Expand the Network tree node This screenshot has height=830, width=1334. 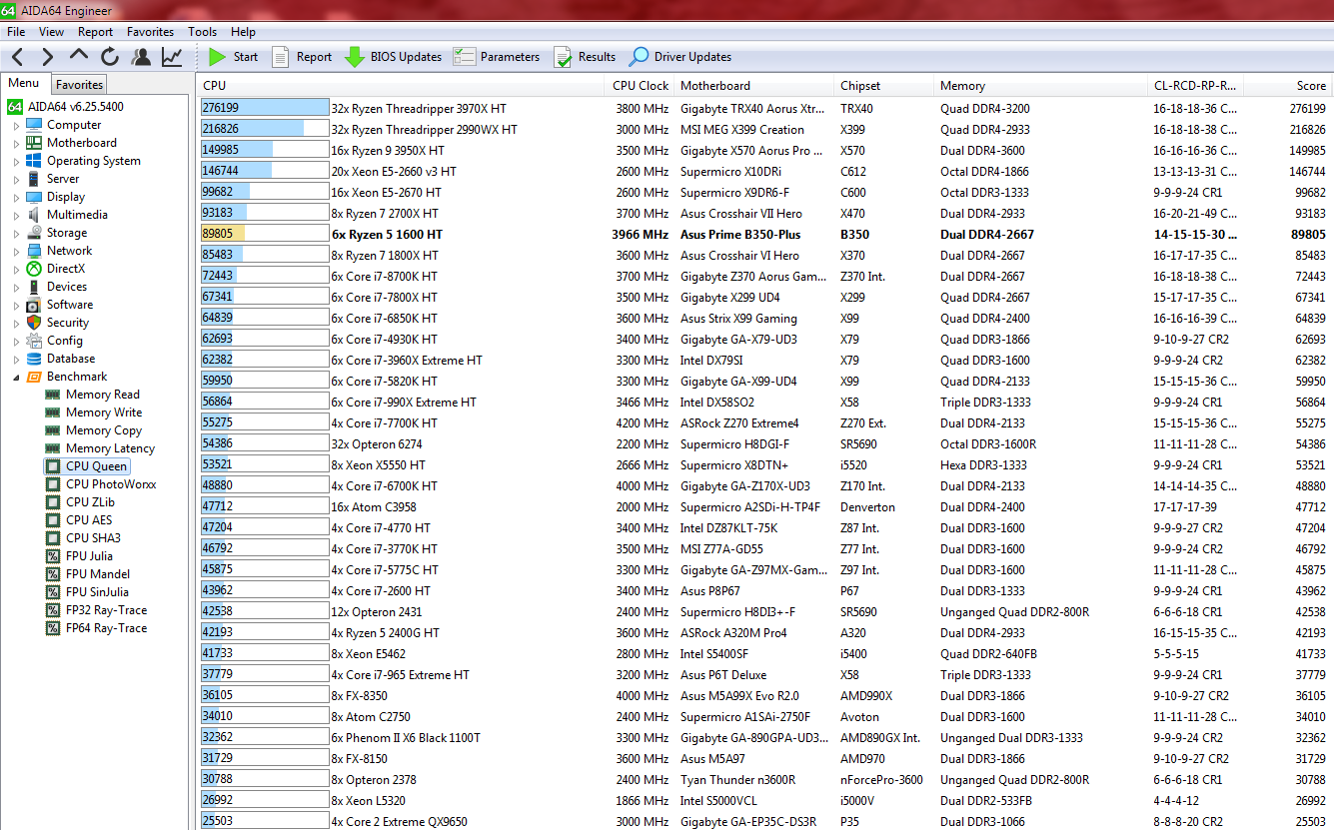(16, 252)
